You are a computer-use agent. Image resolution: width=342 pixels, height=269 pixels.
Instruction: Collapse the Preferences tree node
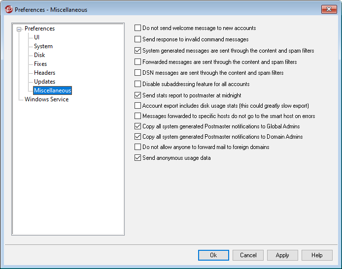coord(19,29)
